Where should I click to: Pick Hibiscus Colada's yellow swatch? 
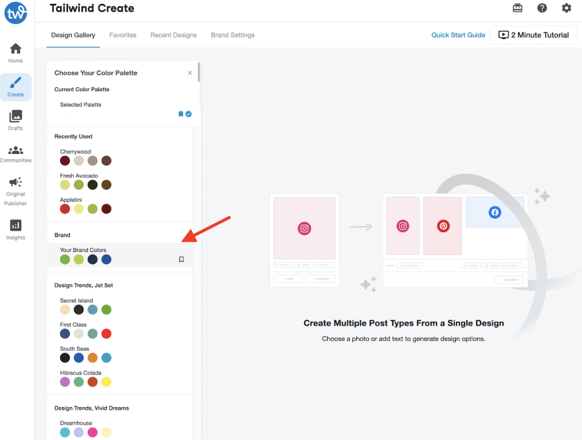(107, 382)
